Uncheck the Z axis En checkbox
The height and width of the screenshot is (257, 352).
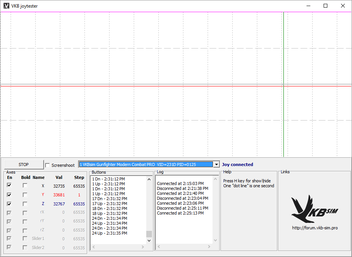click(x=9, y=204)
